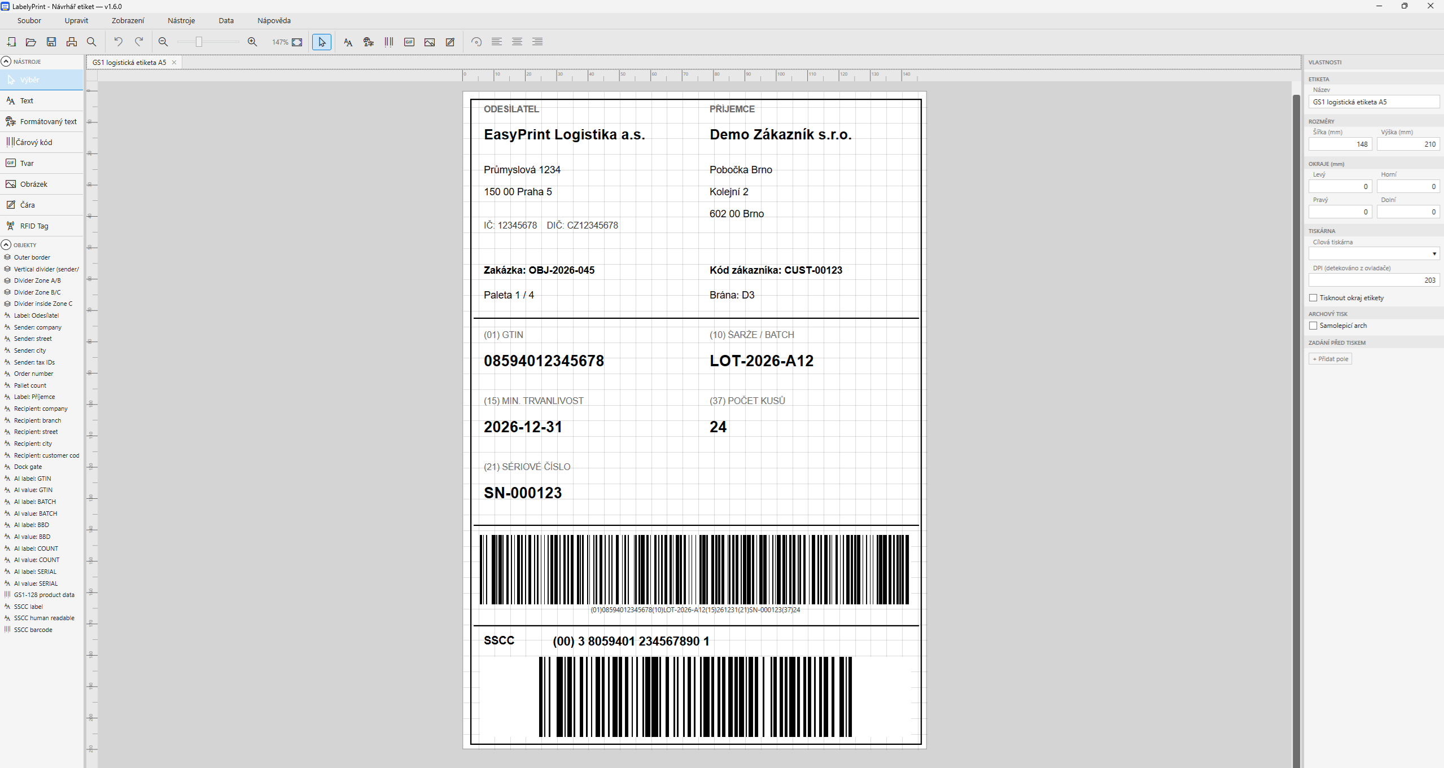Open the Zobrazení menu
1444x768 pixels.
(x=128, y=20)
